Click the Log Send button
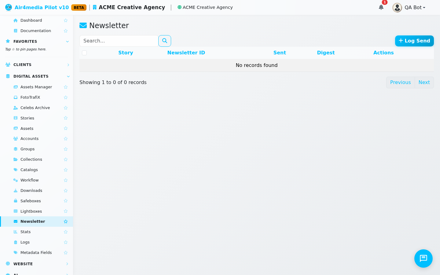 click(x=414, y=41)
